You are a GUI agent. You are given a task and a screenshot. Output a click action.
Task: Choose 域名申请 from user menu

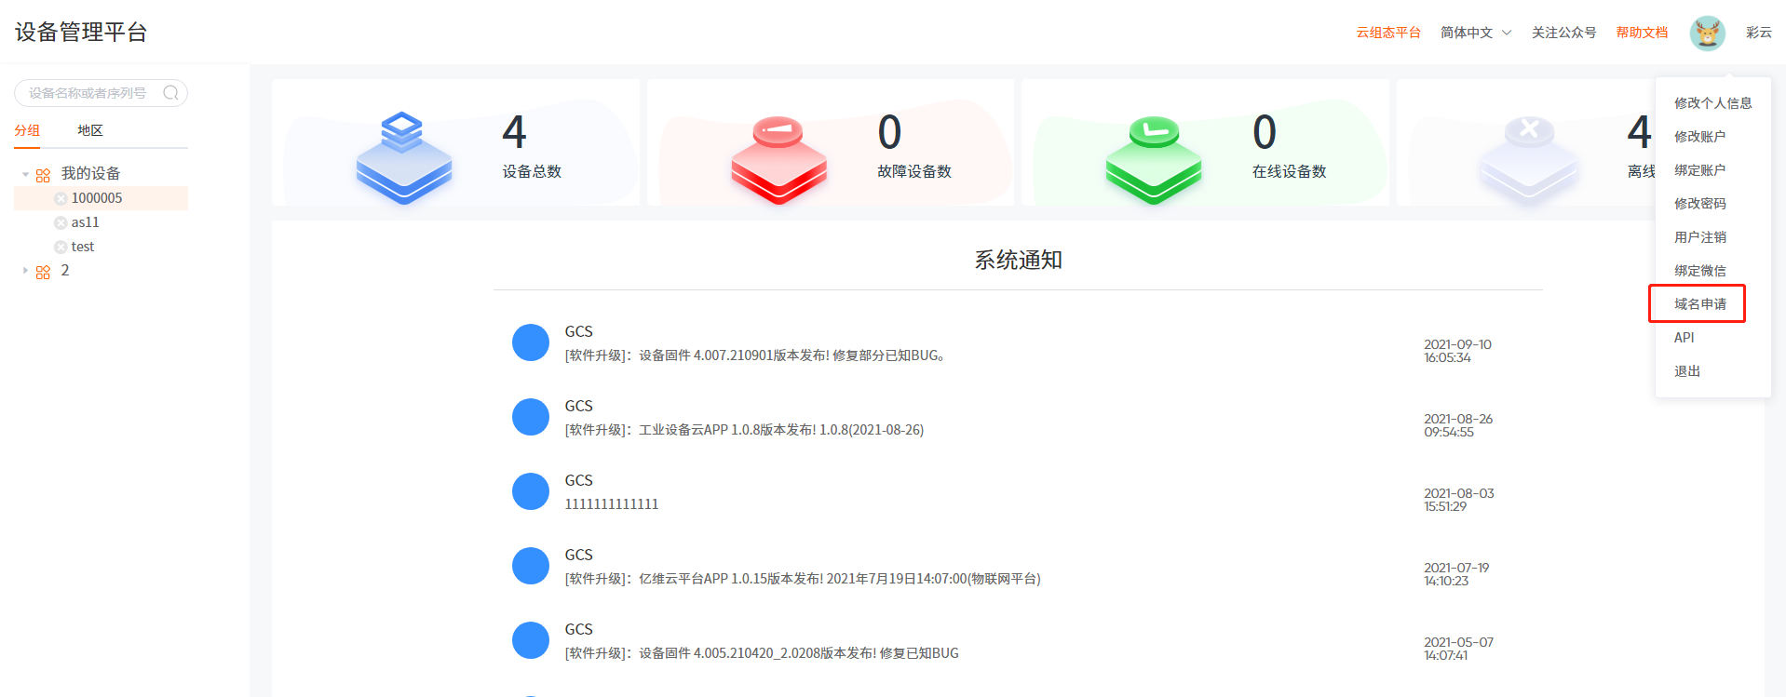1699,304
